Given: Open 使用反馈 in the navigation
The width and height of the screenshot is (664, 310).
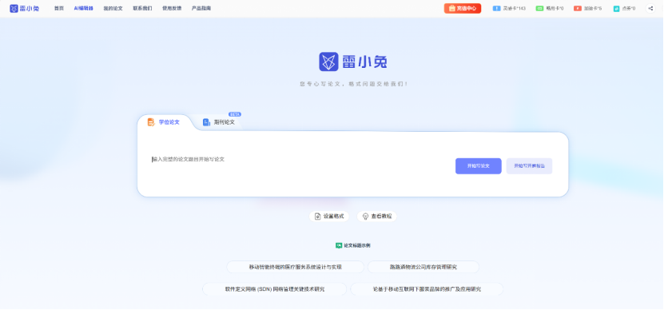Looking at the screenshot, I should 172,9.
